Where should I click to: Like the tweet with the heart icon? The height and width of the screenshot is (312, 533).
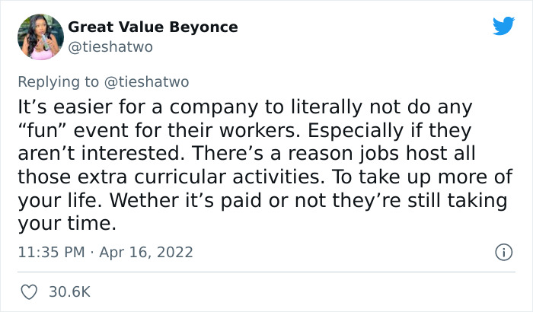click(30, 291)
